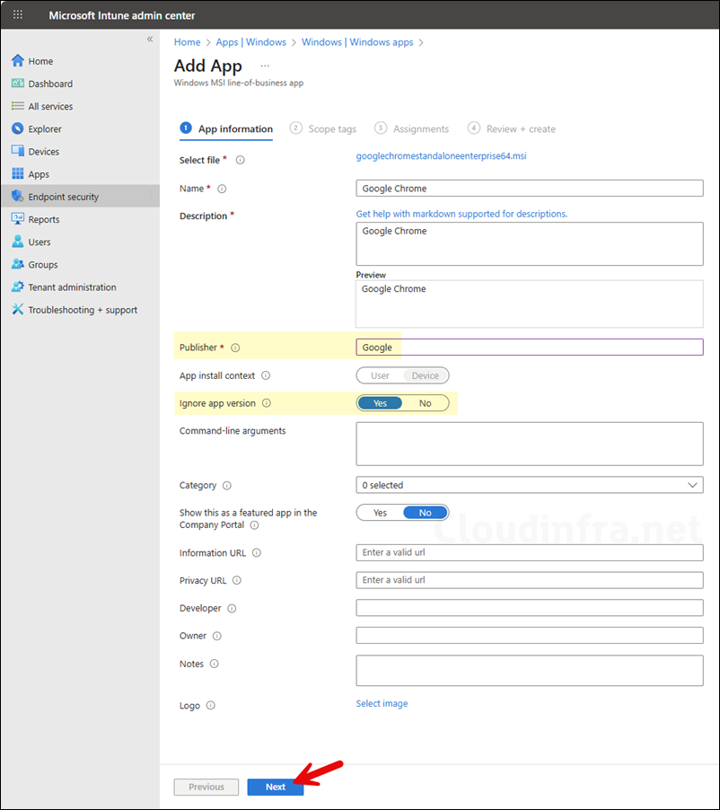Click the Information URL input field
The height and width of the screenshot is (810, 720).
pos(530,552)
